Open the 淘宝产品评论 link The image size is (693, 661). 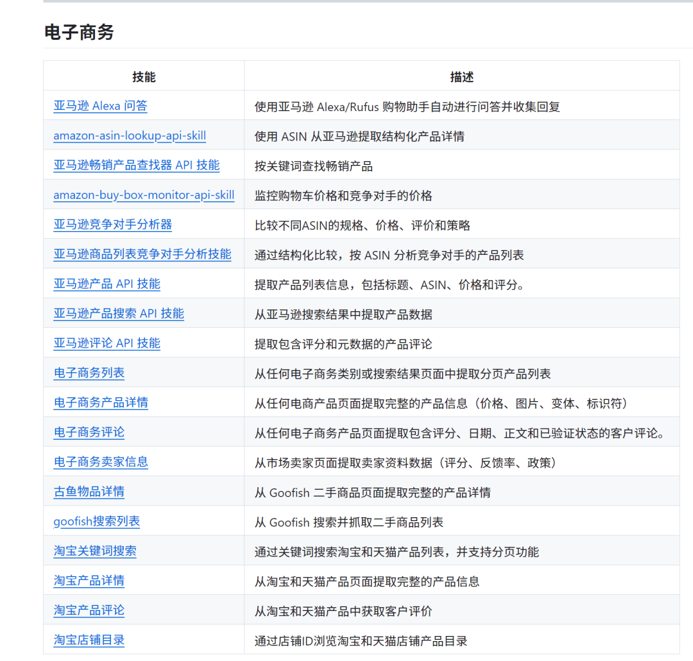[x=89, y=610]
